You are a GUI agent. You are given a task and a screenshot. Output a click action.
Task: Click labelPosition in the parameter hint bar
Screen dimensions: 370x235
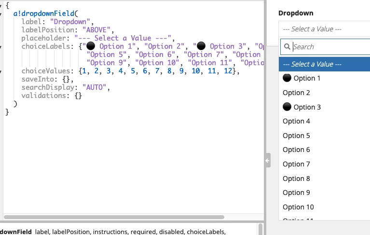pyautogui.click(x=71, y=232)
